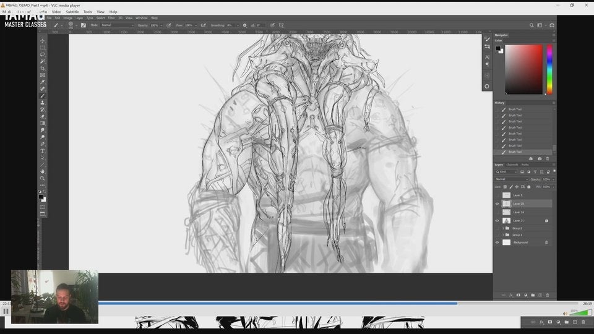Viewport: 594px width, 334px height.
Task: Select the Gradient tool
Action: 43,123
